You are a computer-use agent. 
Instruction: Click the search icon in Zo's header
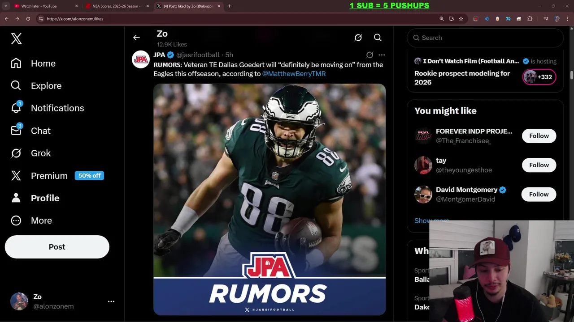coord(378,38)
